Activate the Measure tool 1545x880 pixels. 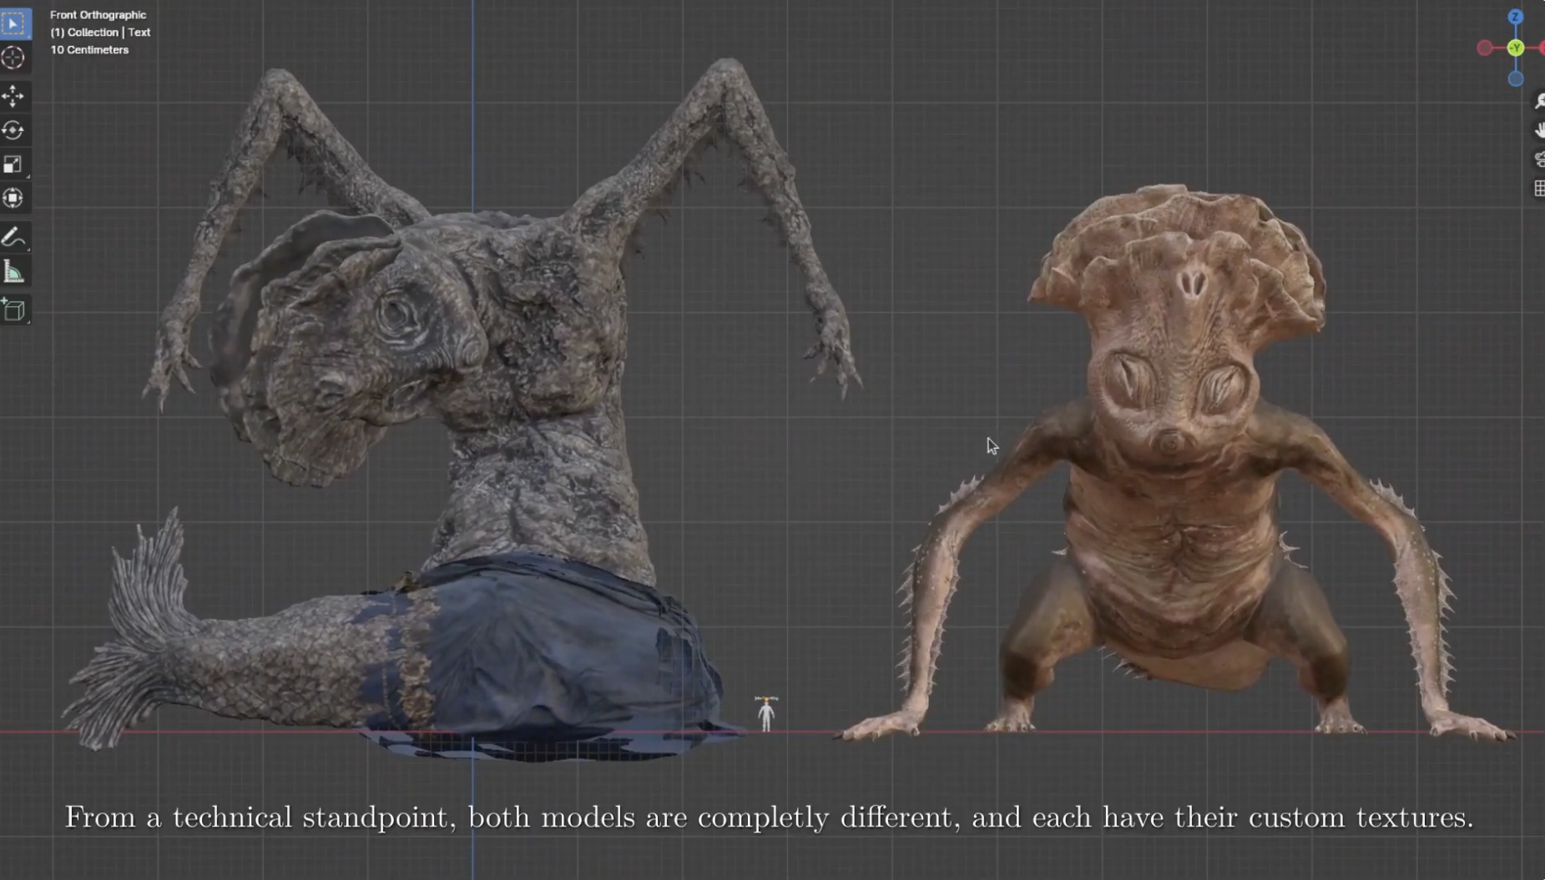click(13, 272)
